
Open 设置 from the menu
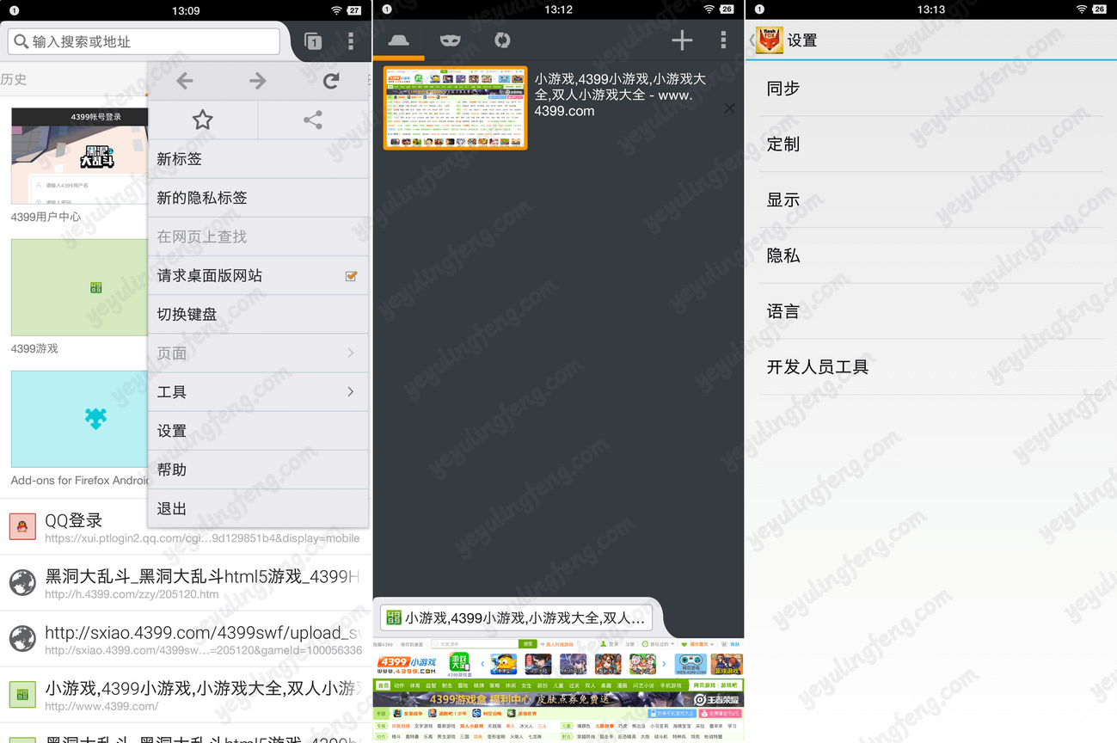[x=258, y=431]
